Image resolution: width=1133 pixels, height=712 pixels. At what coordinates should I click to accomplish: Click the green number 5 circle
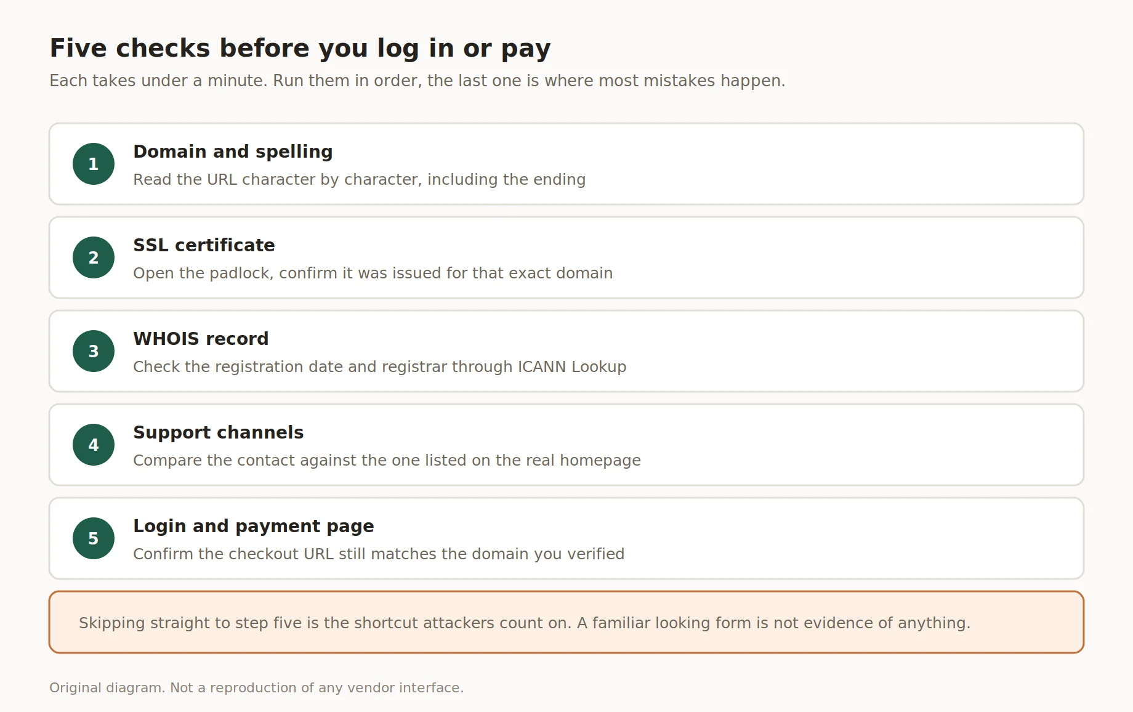(x=94, y=538)
